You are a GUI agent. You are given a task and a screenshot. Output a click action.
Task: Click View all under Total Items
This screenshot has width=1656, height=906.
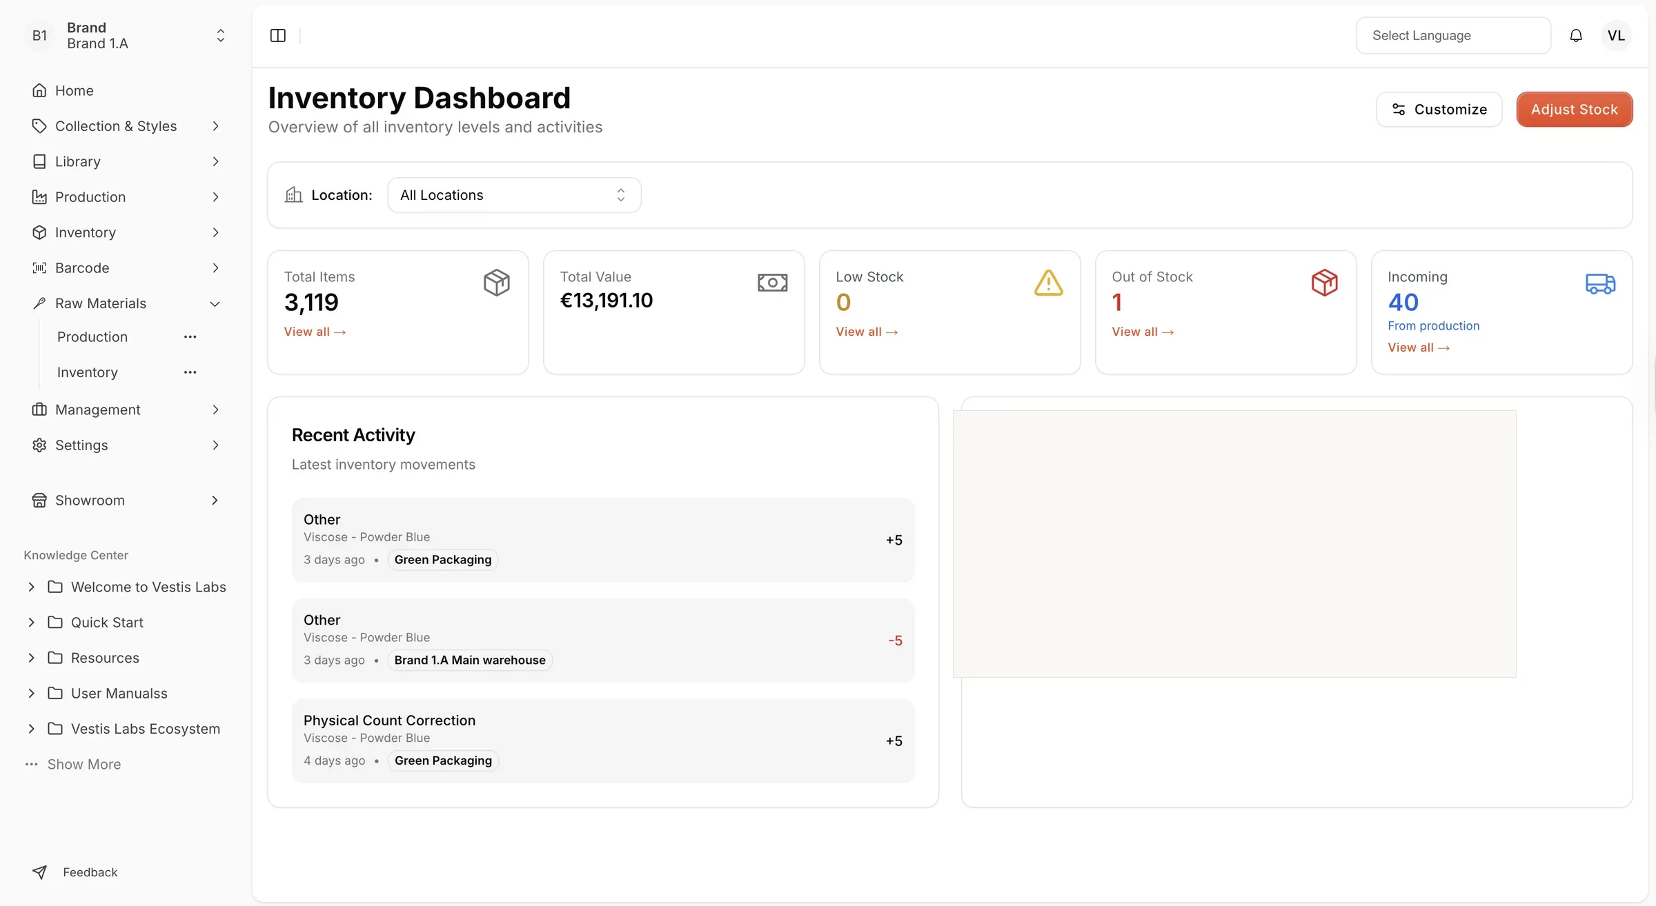click(315, 332)
